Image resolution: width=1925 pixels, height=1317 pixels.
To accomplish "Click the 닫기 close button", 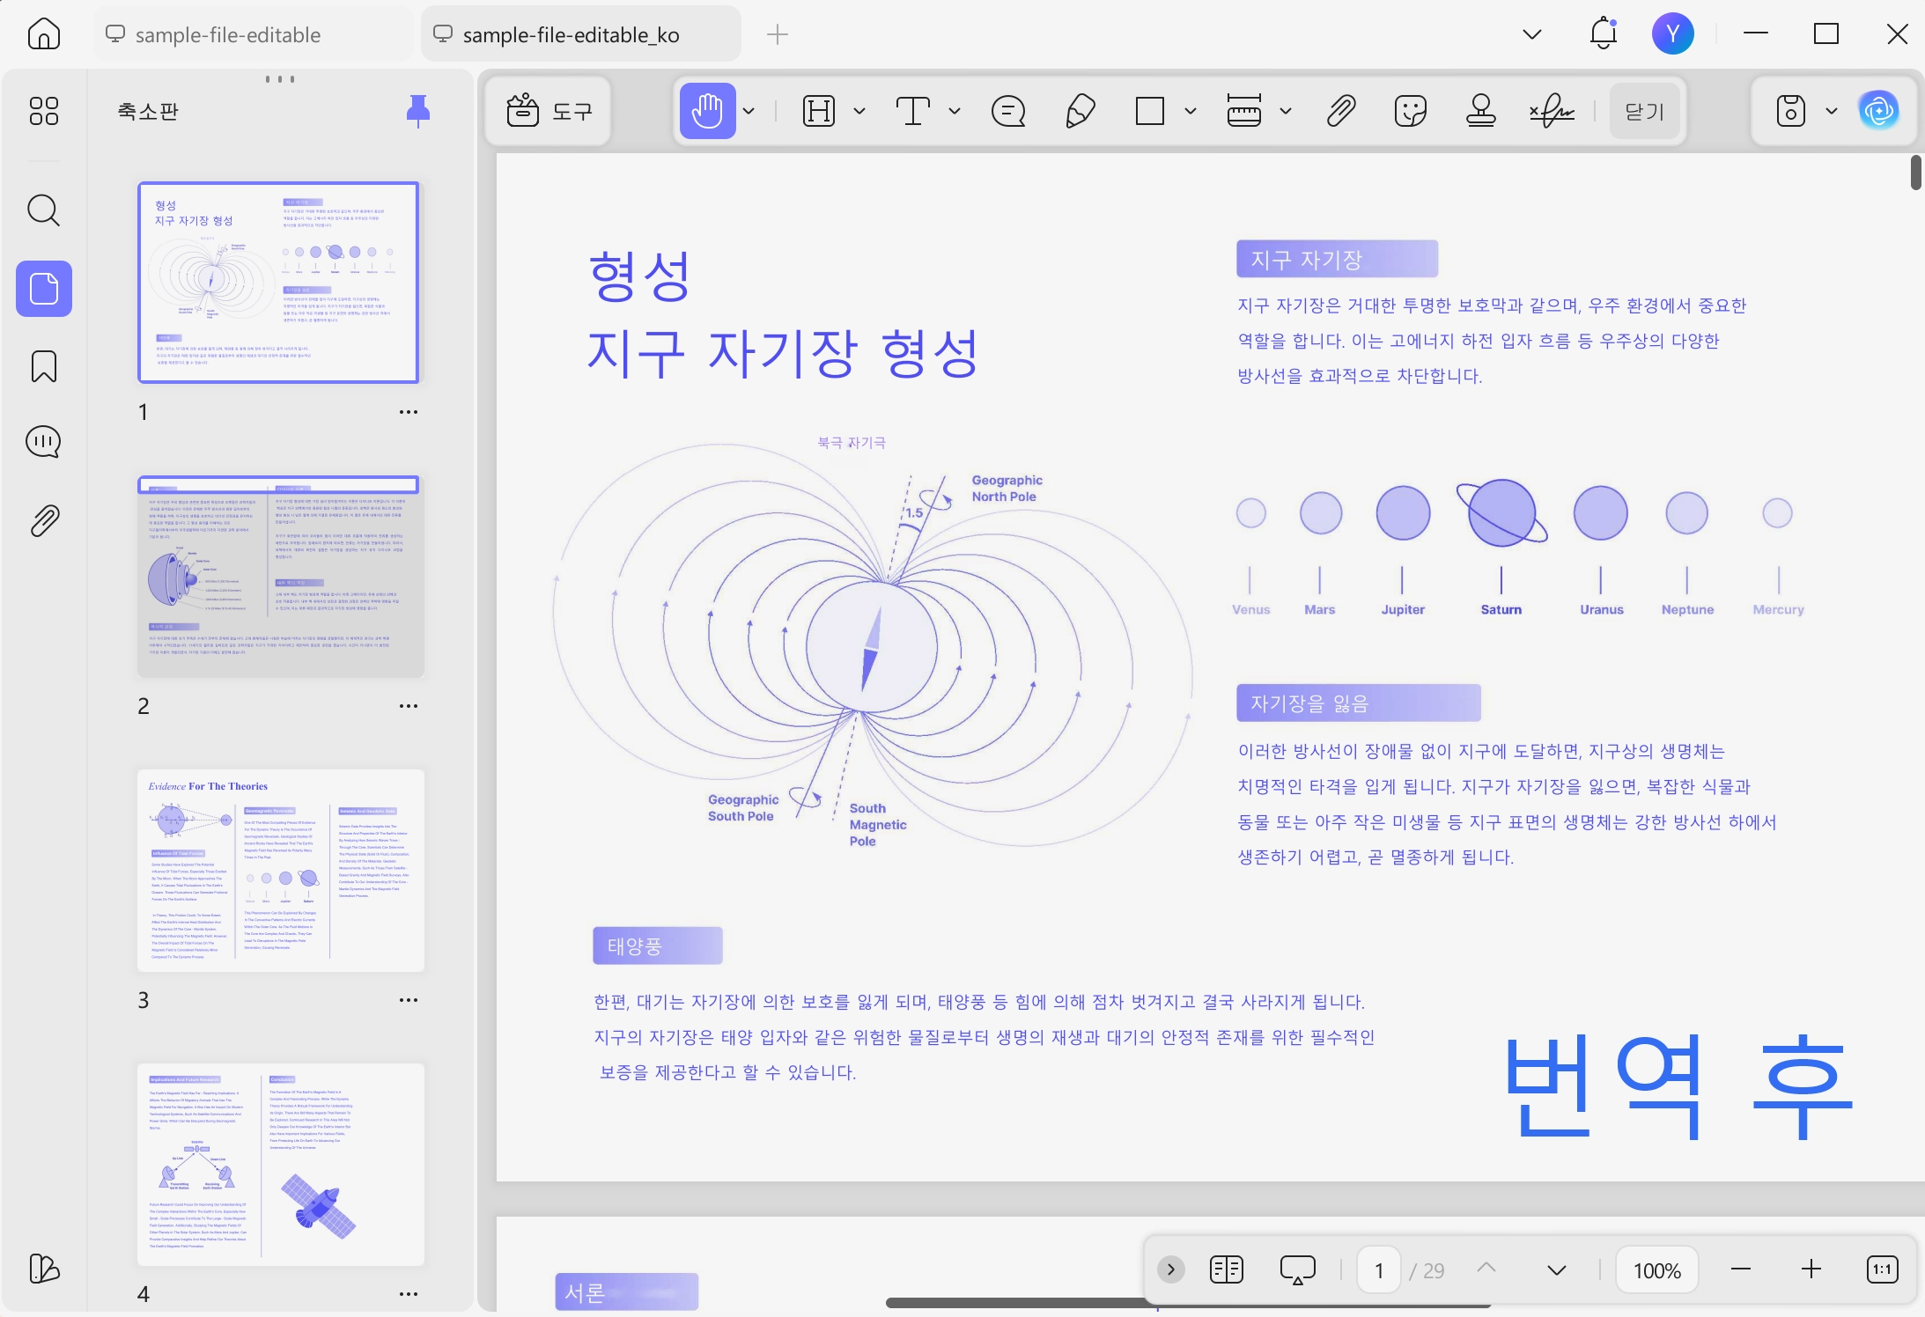I will 1644,111.
